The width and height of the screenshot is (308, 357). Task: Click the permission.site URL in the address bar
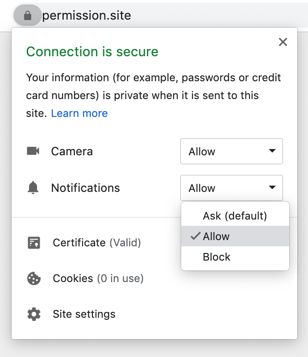click(x=87, y=16)
